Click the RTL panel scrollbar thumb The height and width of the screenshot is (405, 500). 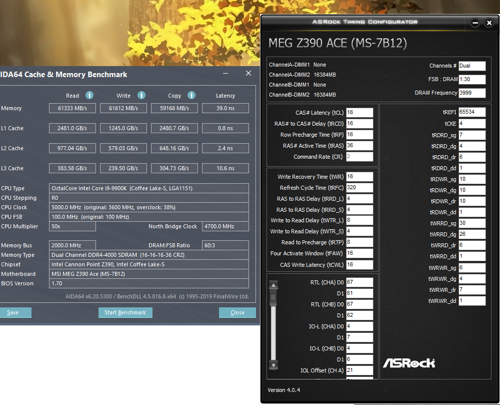point(273,298)
